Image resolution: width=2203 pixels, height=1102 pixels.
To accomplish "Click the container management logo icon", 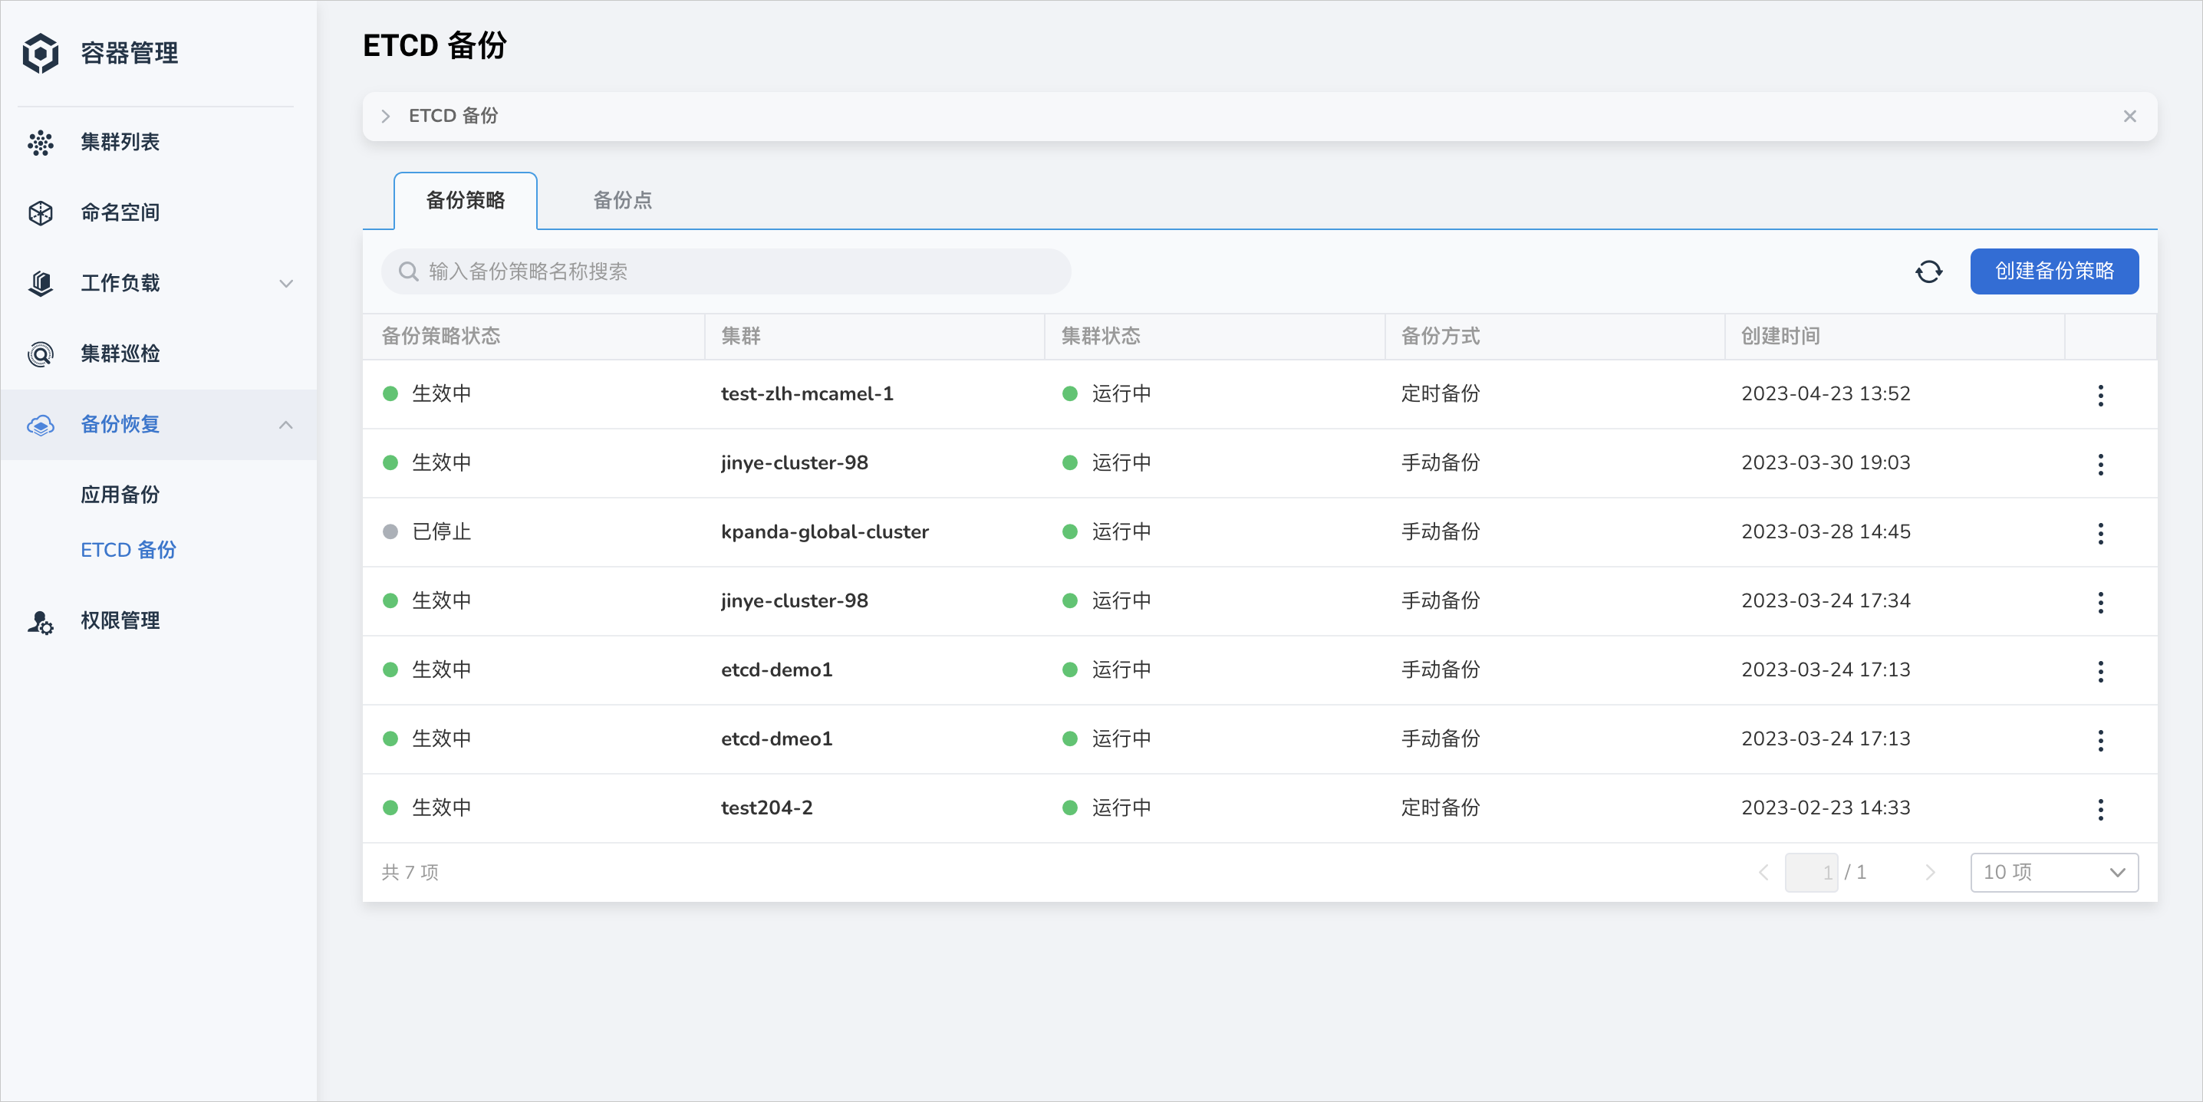I will (x=40, y=53).
